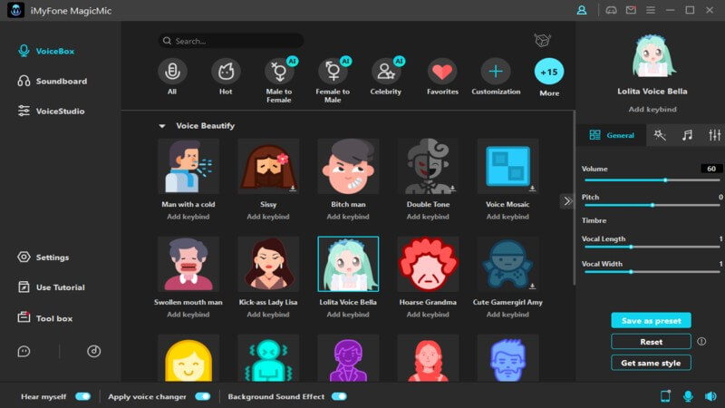Select the Hoarse Grandma voice
Image resolution: width=725 pixels, height=408 pixels.
(x=428, y=264)
